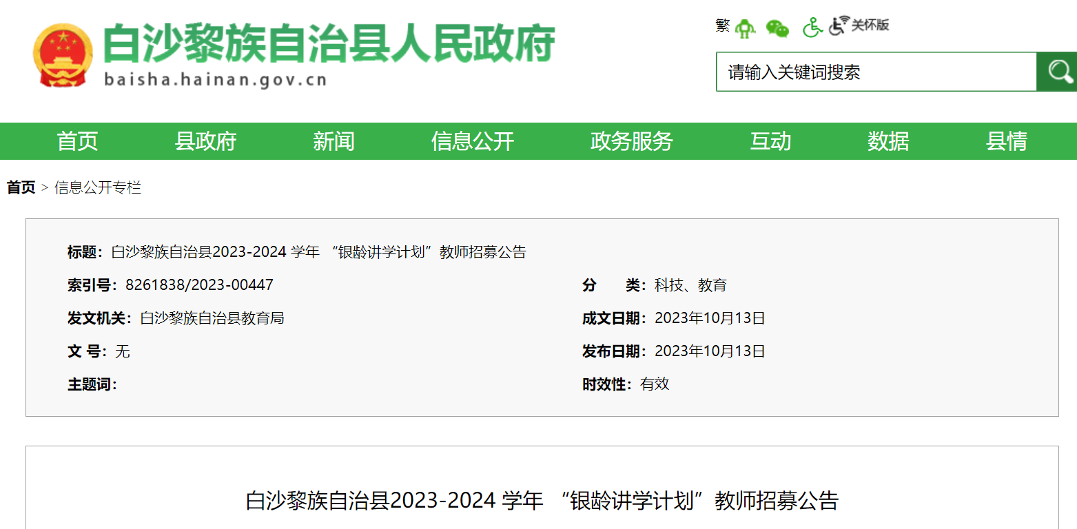
Task: Open the 政务服务 menu
Action: click(632, 141)
